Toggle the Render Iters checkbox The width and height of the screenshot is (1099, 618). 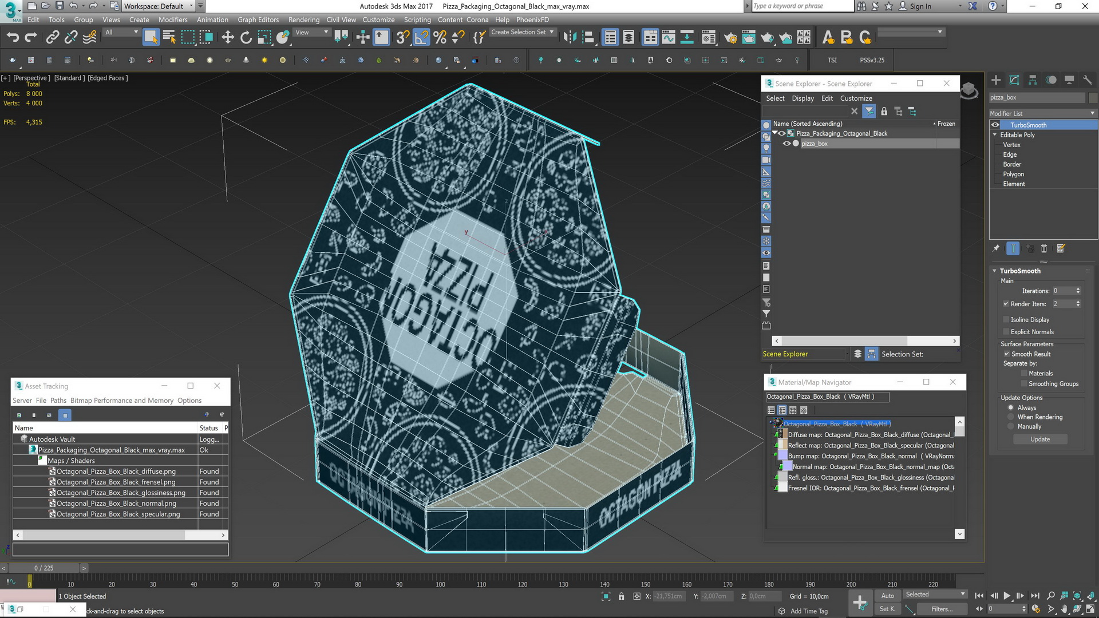pos(1006,304)
